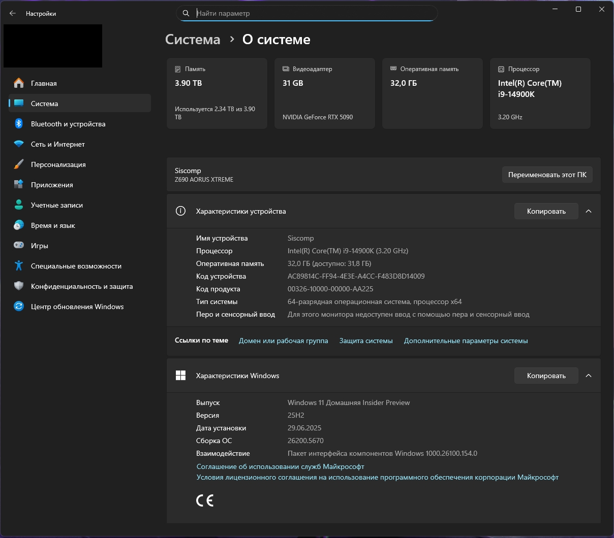This screenshot has height=538, width=614.
Task: Click the Bluetooth icon in sidebar
Action: pos(19,124)
